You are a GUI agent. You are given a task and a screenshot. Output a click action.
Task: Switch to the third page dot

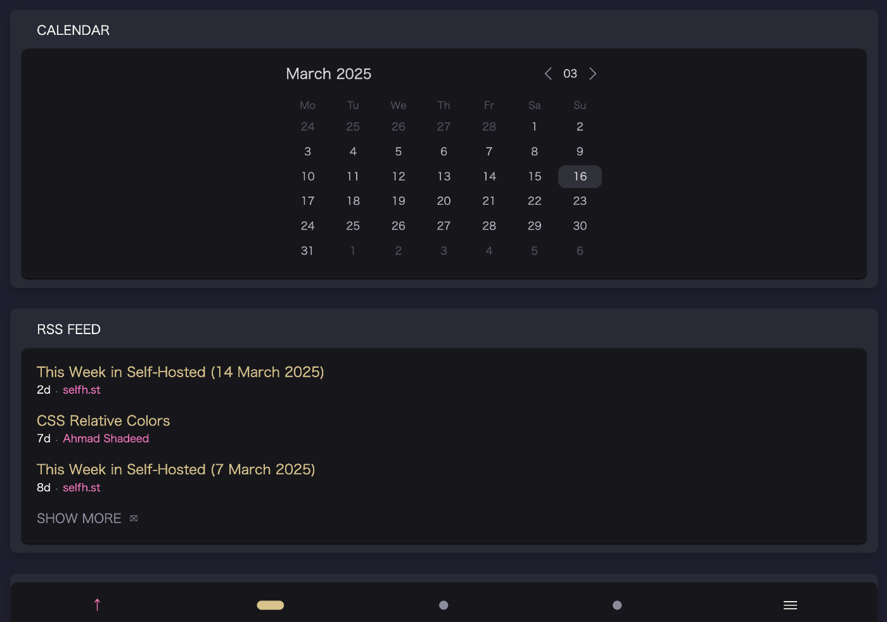(x=617, y=606)
